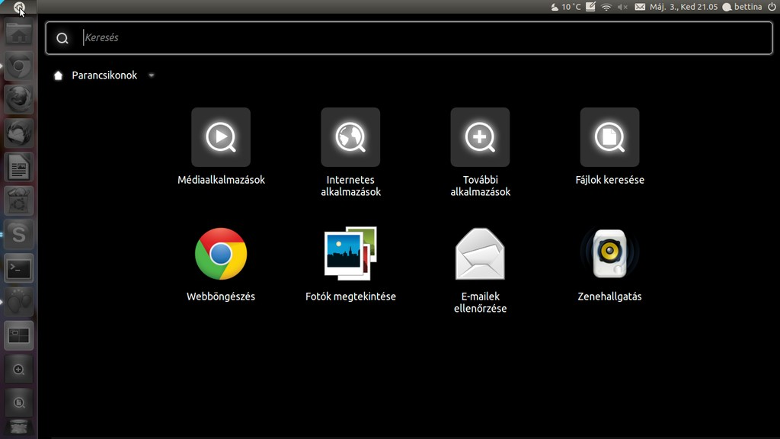Expand the Parancsikonok dropdown arrow
The width and height of the screenshot is (780, 439).
click(x=152, y=75)
